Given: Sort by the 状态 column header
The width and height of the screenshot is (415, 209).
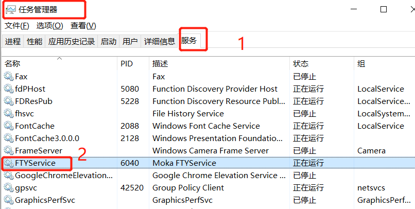Looking at the screenshot, I should [x=301, y=64].
